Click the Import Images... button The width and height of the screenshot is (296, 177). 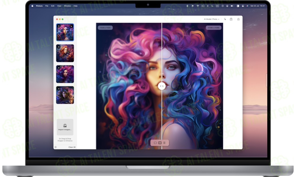point(65,127)
